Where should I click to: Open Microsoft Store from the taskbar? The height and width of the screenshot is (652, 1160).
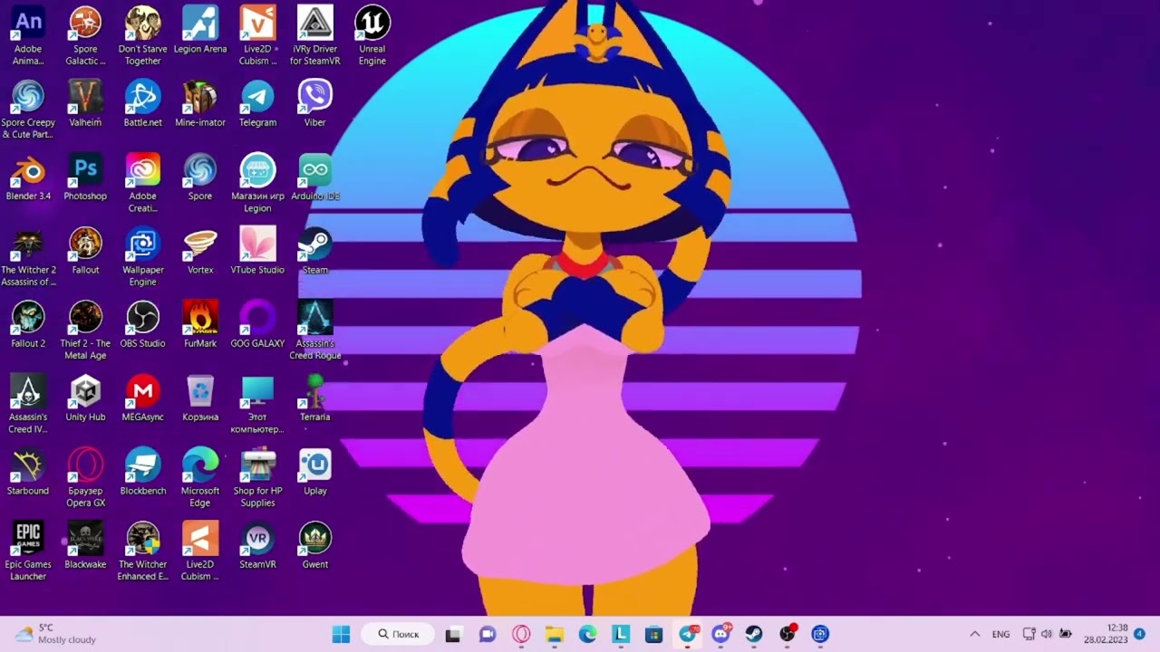tap(654, 634)
